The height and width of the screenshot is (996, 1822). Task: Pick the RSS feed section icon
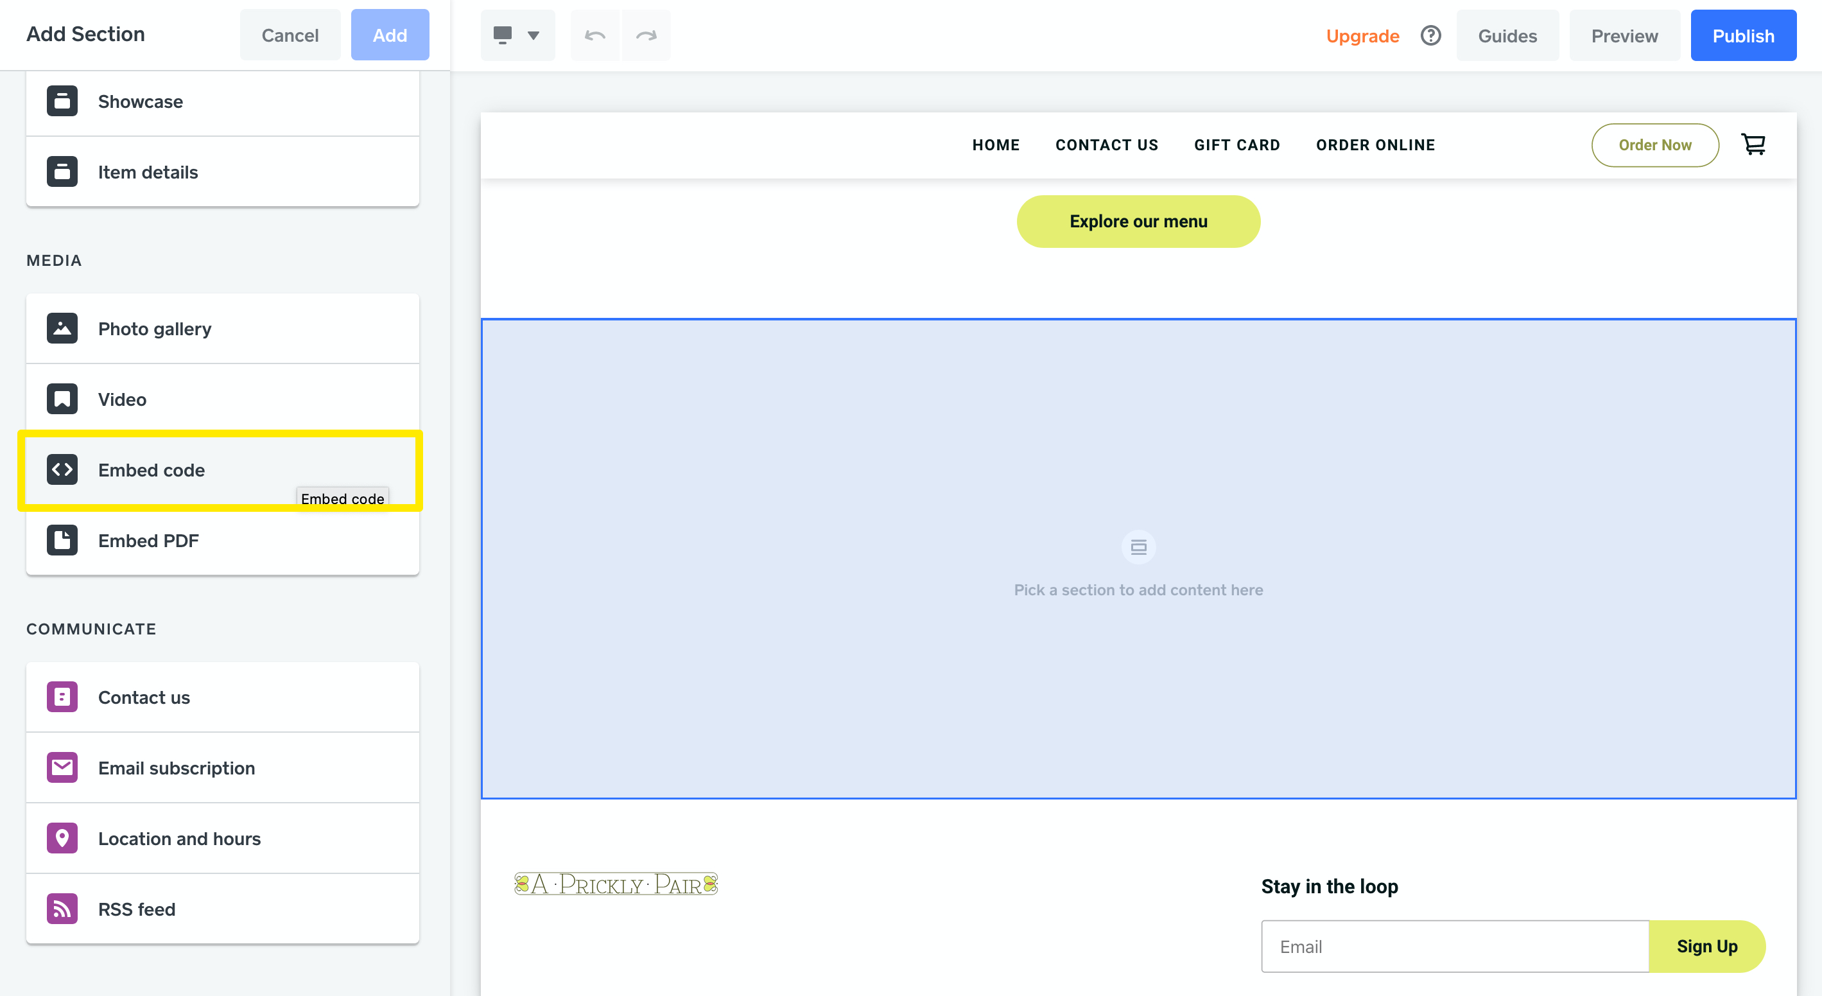[62, 909]
